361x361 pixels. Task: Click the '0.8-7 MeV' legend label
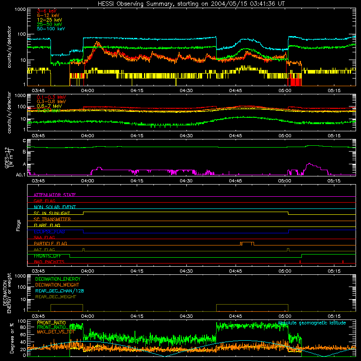tap(49, 106)
